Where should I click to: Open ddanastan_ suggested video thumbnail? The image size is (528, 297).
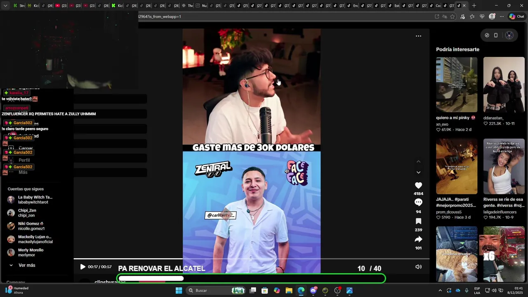[x=504, y=85]
